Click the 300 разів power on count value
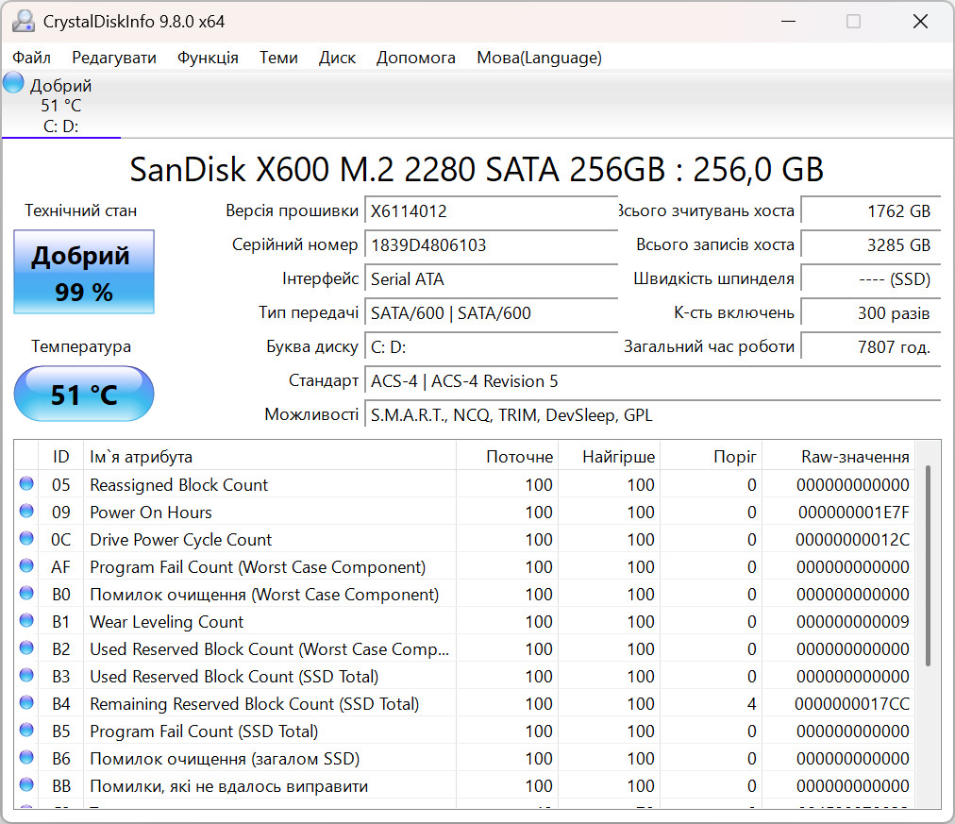The width and height of the screenshot is (955, 824). 871,313
